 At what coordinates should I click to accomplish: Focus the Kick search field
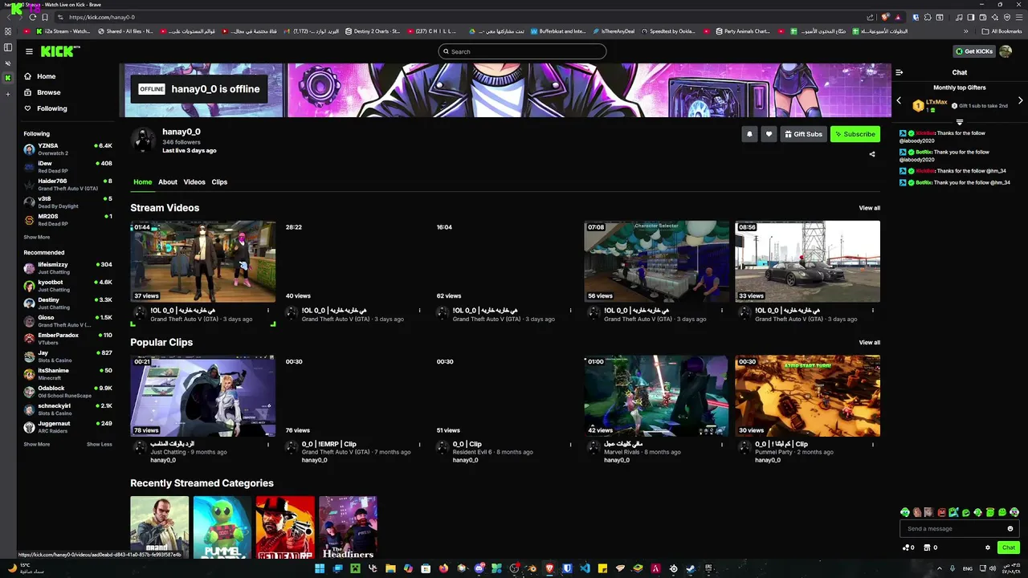522,51
